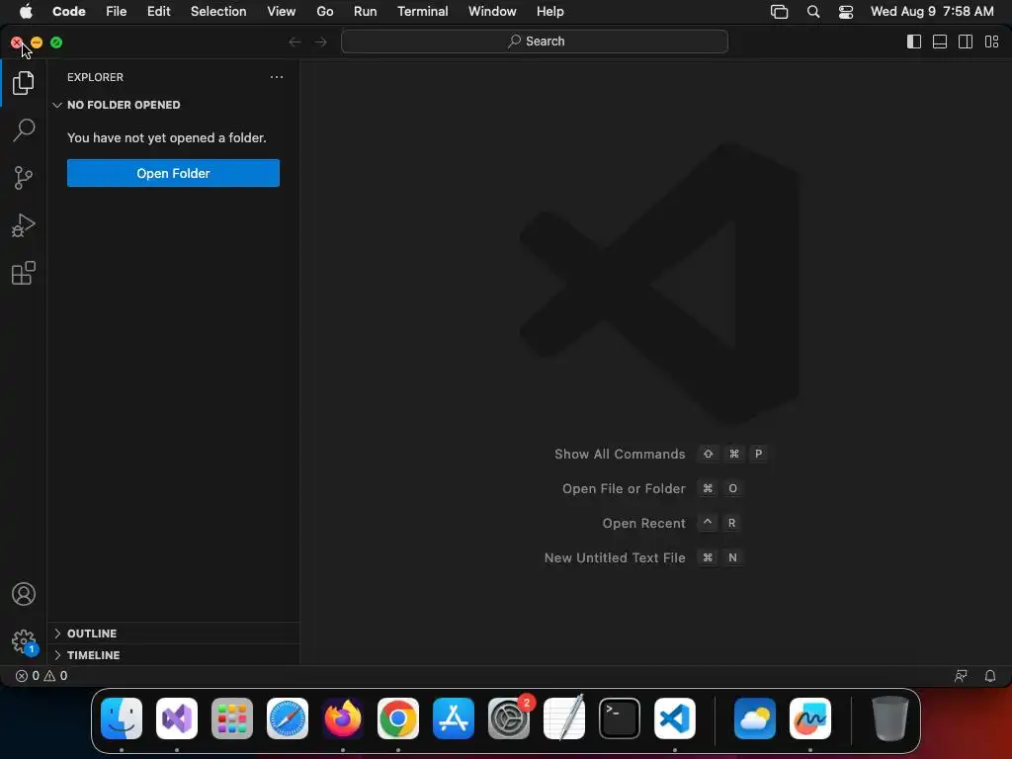Open the Code application menu
The width and height of the screenshot is (1012, 759).
point(69,12)
